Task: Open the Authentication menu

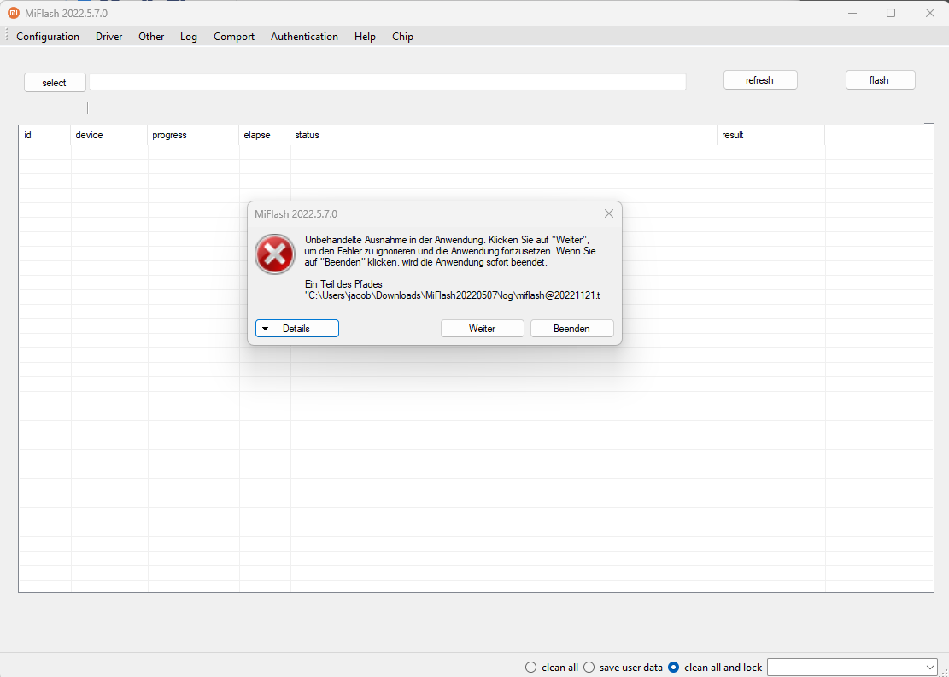Action: (304, 37)
